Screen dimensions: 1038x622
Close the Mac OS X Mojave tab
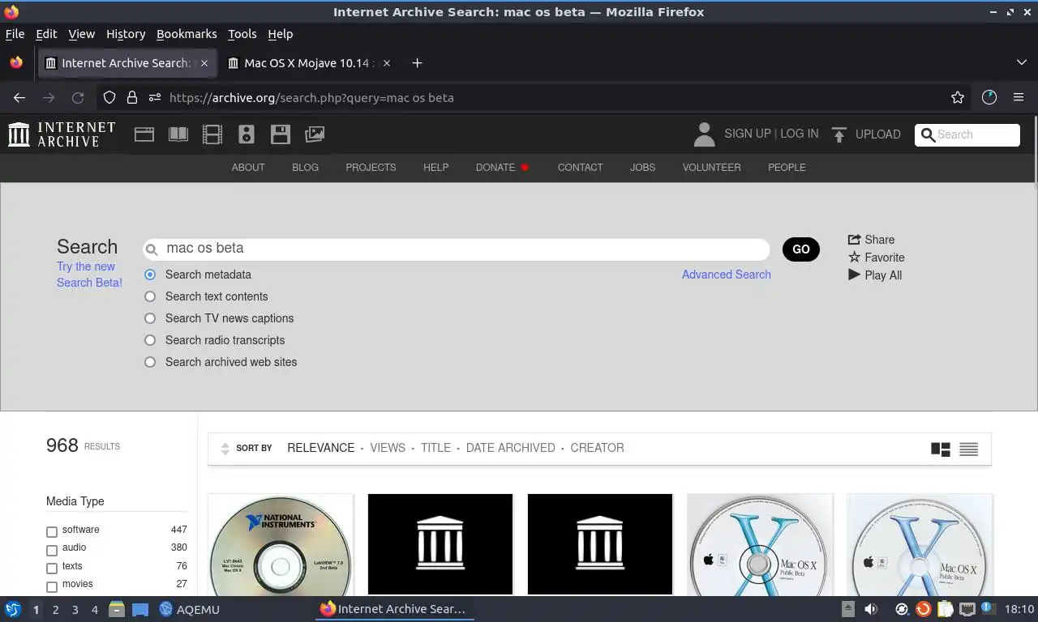click(386, 63)
